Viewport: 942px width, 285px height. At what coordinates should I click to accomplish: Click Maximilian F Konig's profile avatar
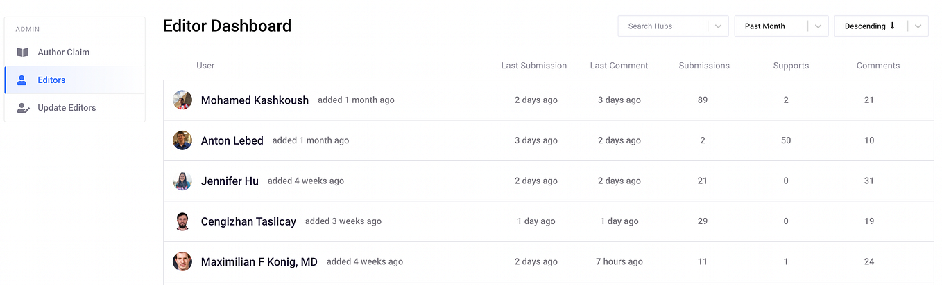tap(182, 261)
